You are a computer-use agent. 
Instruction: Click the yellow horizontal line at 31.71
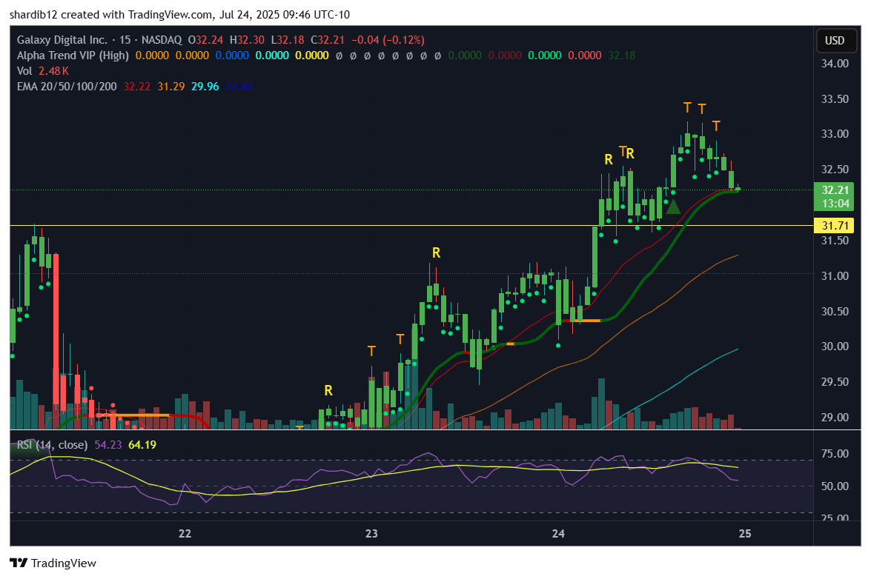click(x=411, y=225)
